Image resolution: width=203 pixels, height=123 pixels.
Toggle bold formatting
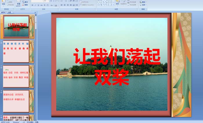[x=32, y=5]
